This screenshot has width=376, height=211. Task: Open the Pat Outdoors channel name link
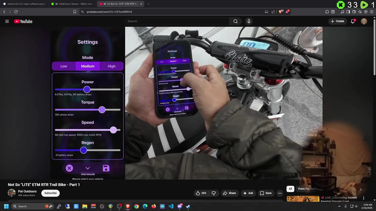(x=27, y=191)
